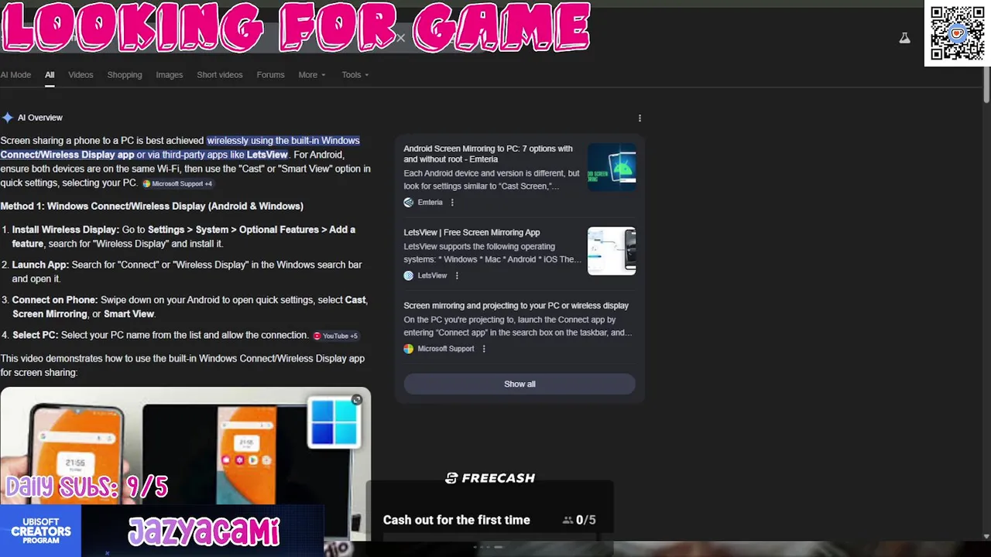Click the page vertical scrollbar
This screenshot has height=557, width=991.
click(x=986, y=85)
